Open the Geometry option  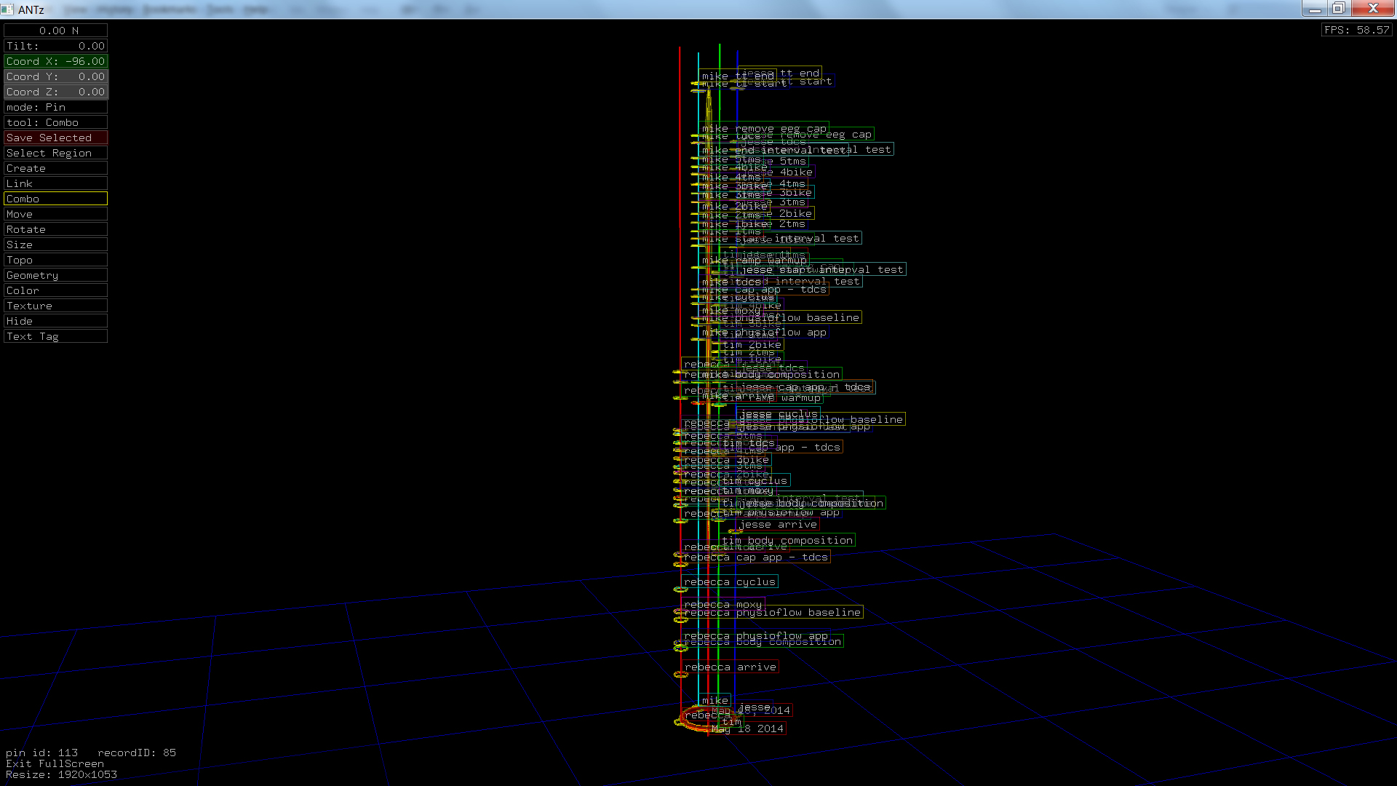pos(55,275)
